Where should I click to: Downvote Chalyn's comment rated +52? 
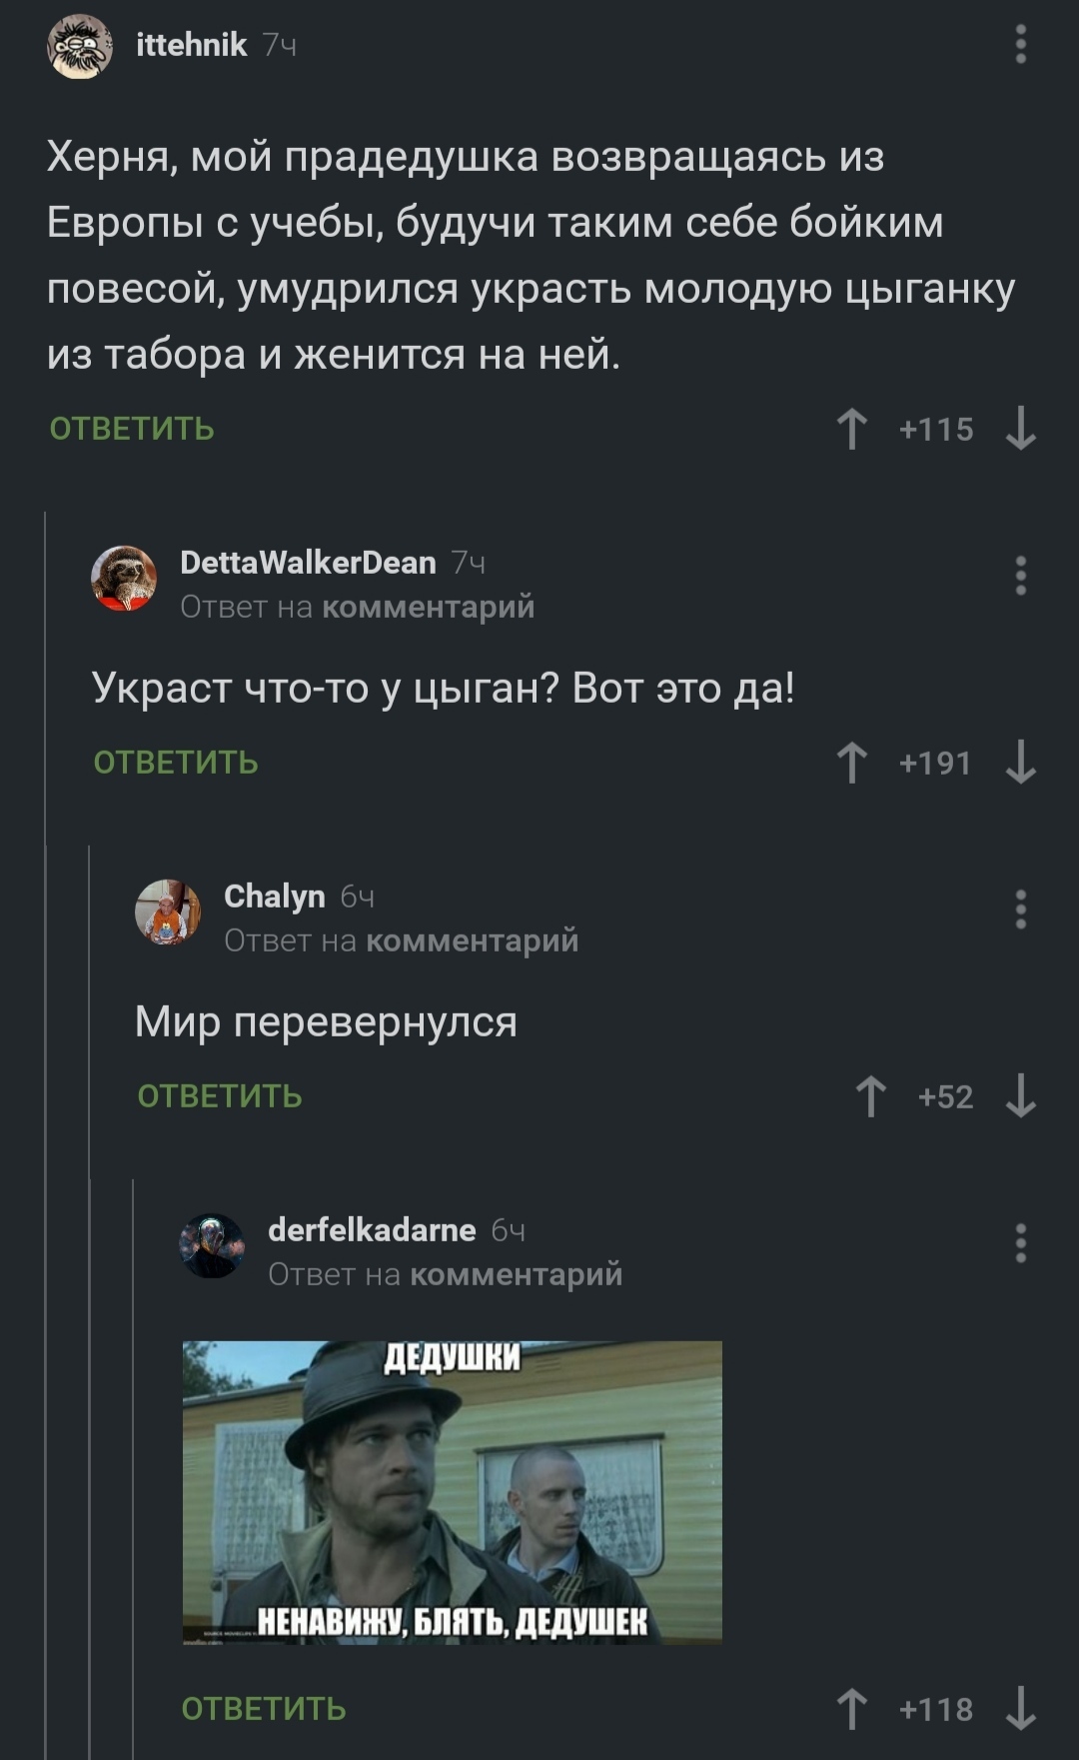1020,1096
